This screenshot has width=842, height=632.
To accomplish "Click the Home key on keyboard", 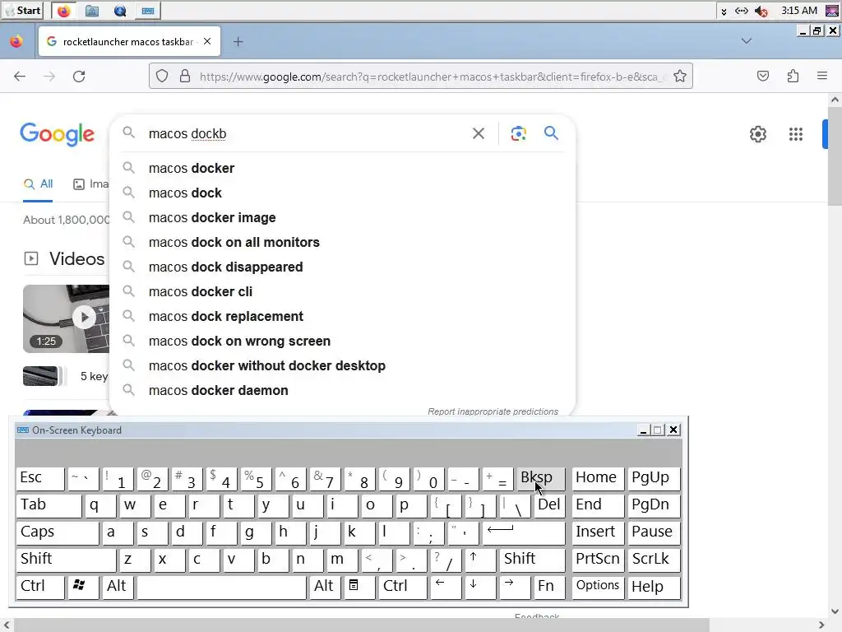I will point(598,478).
